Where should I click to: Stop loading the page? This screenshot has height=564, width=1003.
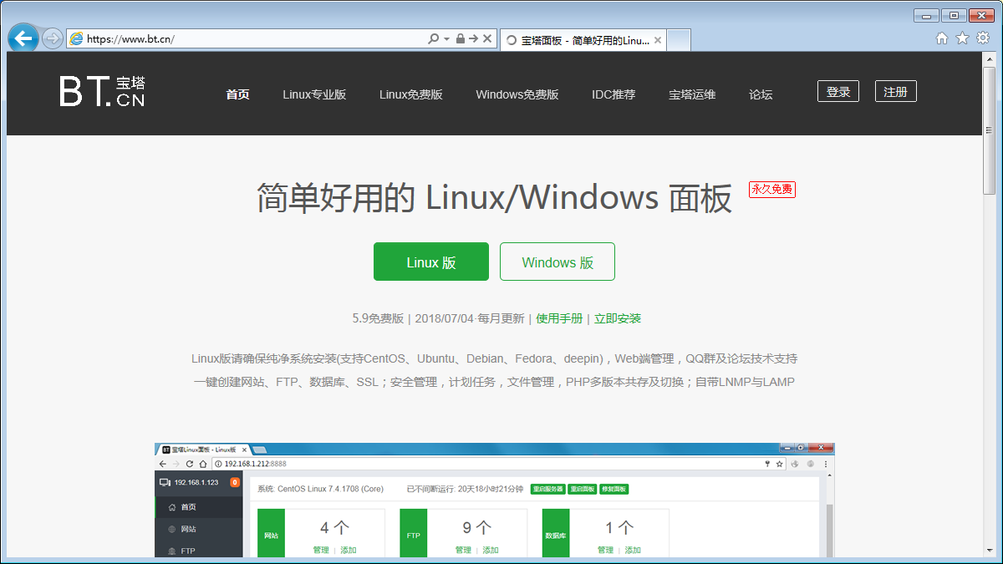(487, 38)
